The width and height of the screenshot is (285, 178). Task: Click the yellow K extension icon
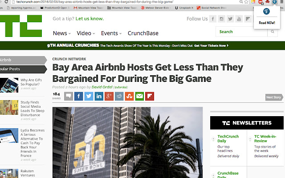253,2
